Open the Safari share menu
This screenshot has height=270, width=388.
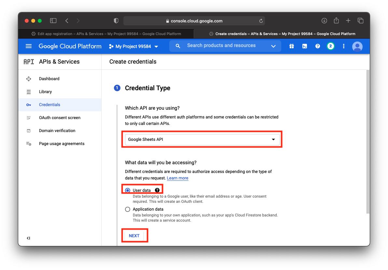[x=336, y=20]
